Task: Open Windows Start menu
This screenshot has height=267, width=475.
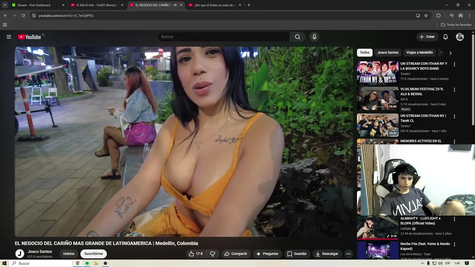Action: pos(4,263)
